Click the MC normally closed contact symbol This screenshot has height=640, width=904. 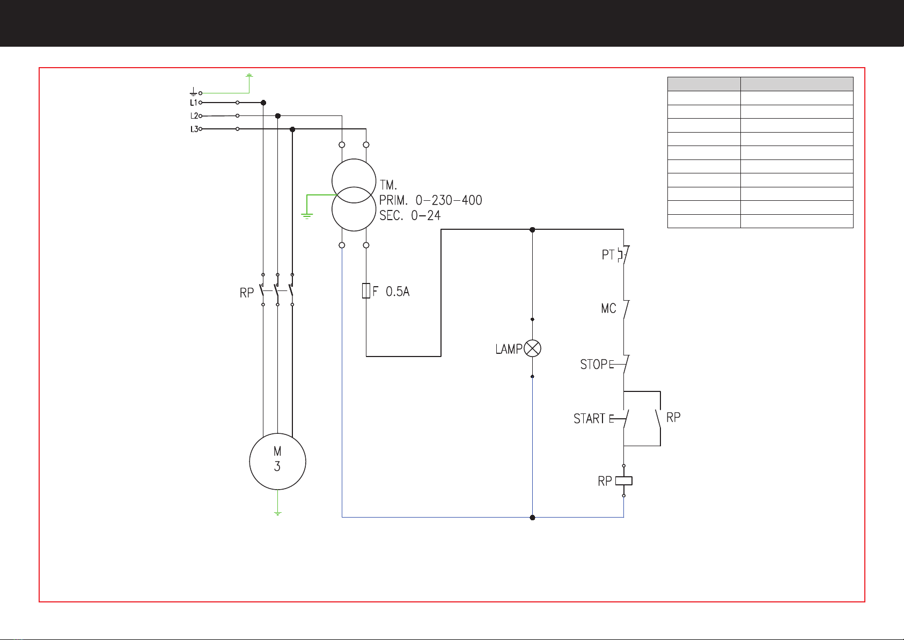[625, 310]
